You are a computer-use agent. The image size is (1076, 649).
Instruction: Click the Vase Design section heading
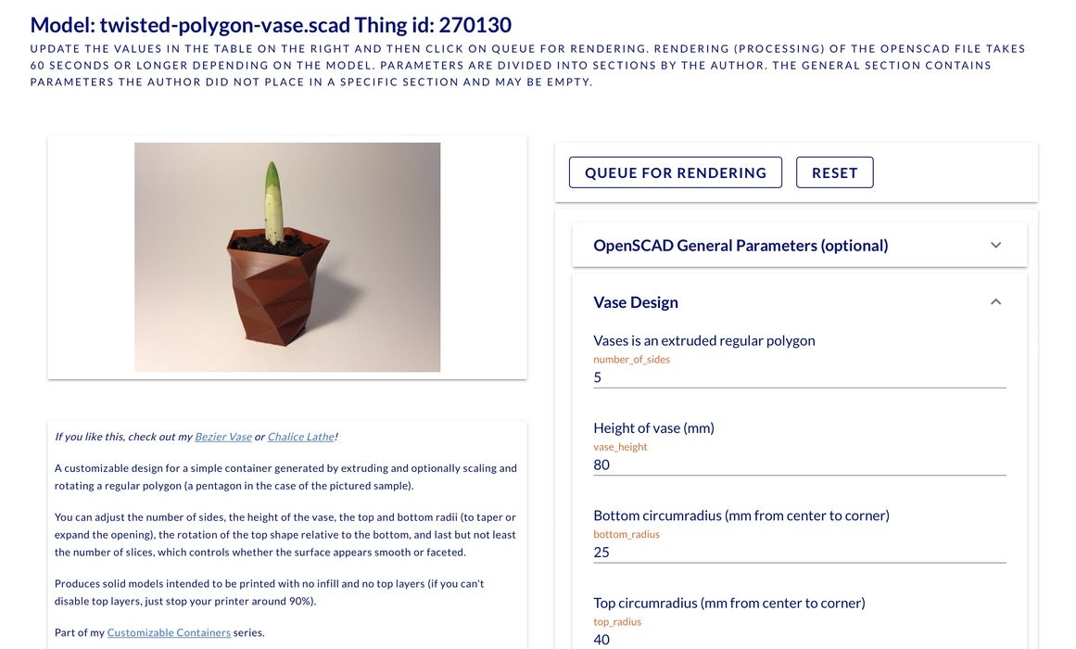pos(636,302)
